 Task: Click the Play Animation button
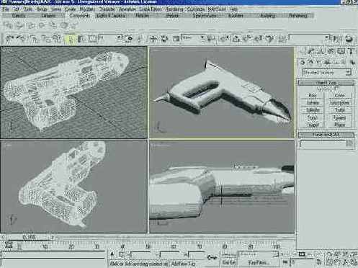point(302,254)
